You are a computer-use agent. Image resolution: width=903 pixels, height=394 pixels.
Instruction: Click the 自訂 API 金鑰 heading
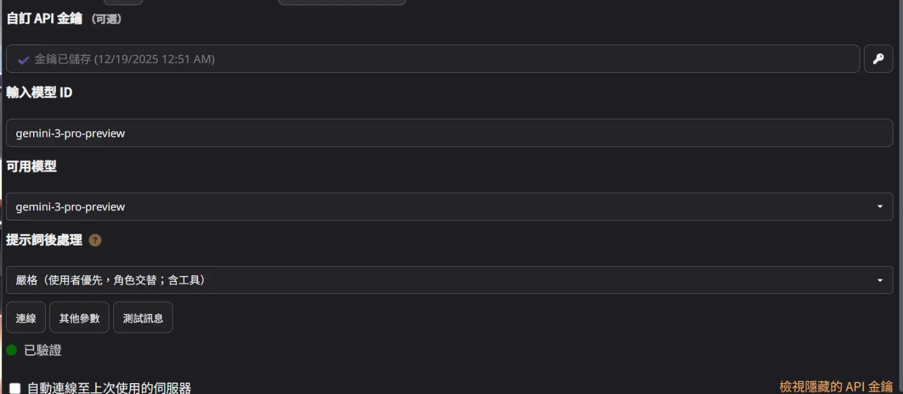tap(44, 19)
